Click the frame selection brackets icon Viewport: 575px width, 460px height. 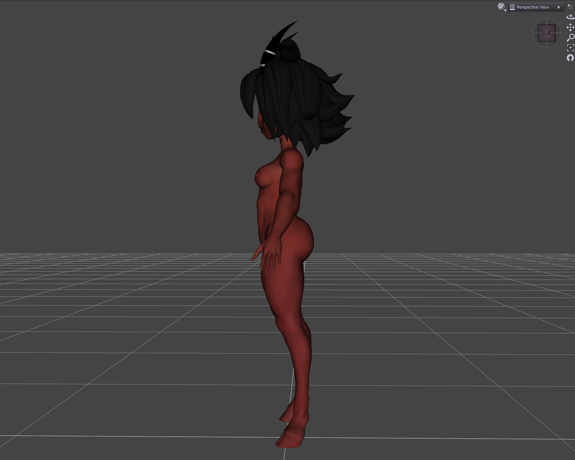pos(570,48)
